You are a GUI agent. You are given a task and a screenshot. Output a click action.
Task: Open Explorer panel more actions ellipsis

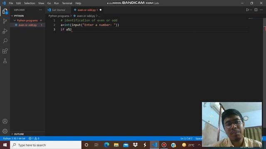click(41, 10)
